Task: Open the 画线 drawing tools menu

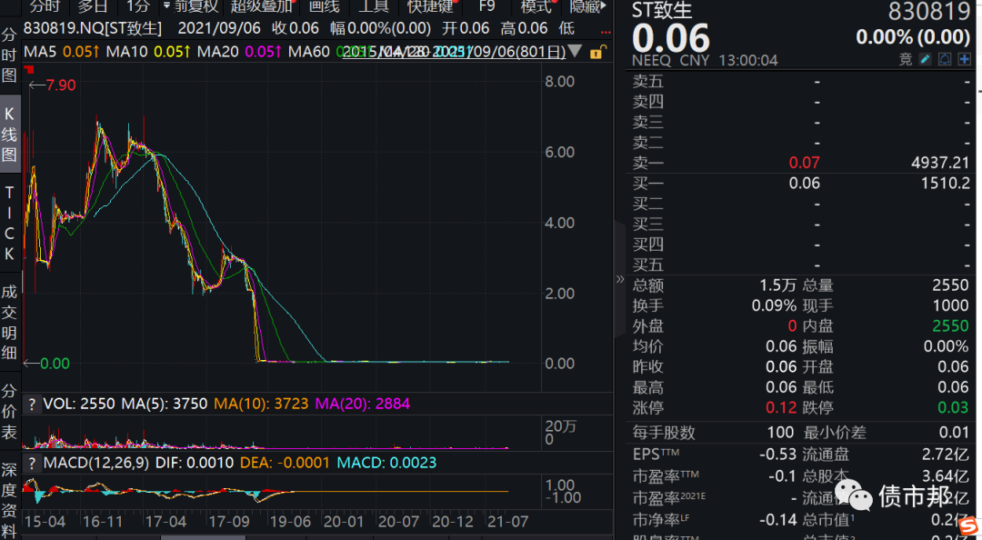Action: coord(324,6)
